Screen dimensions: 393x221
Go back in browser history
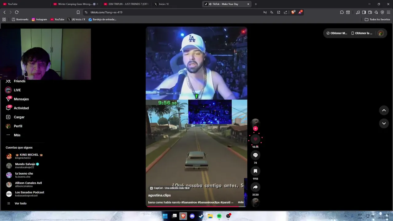pyautogui.click(x=5, y=12)
